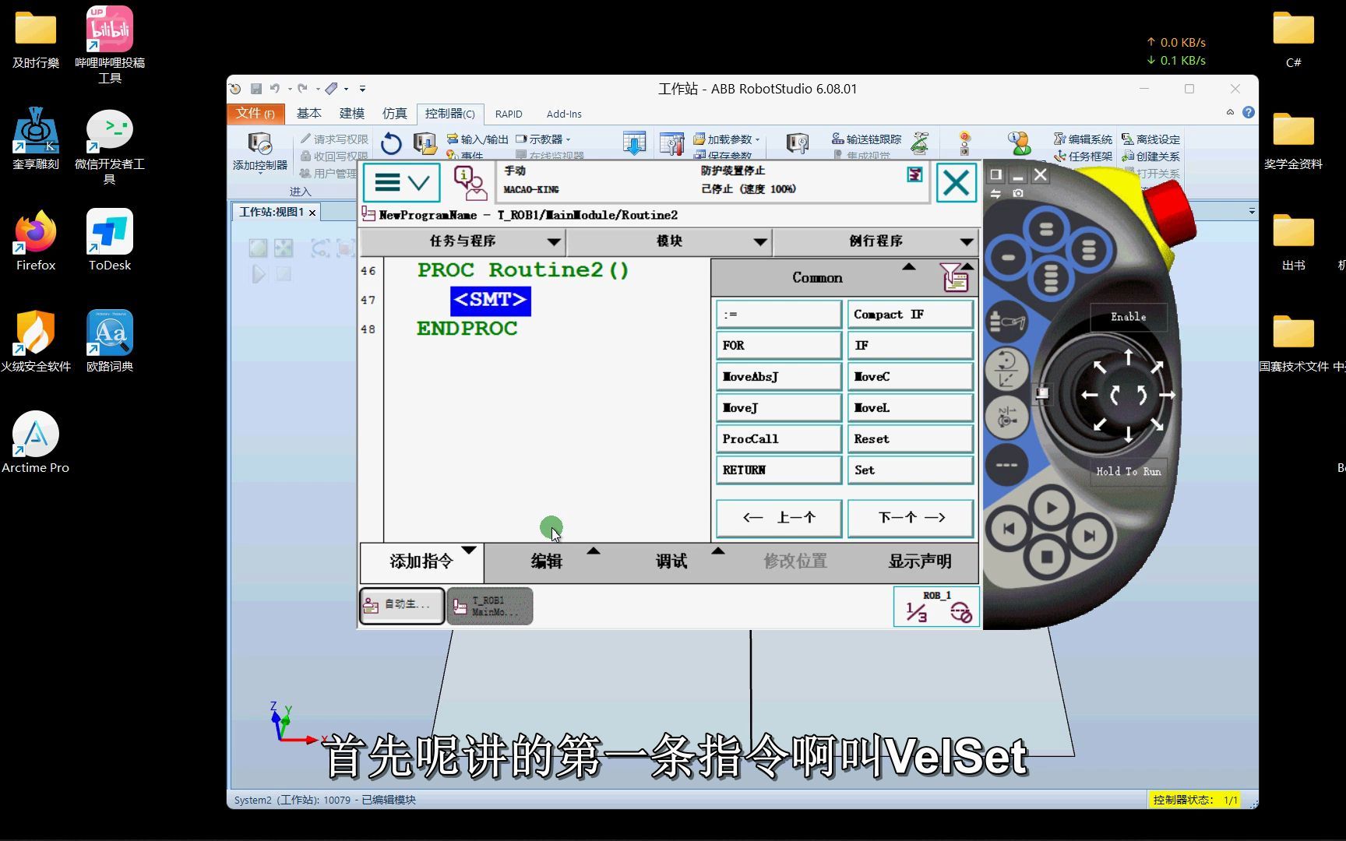
Task: Click the FlexPendant step forward button
Action: pos(1089,535)
